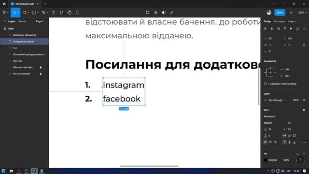
Task: Unlock the Фон основний layer
Action: pos(41,74)
